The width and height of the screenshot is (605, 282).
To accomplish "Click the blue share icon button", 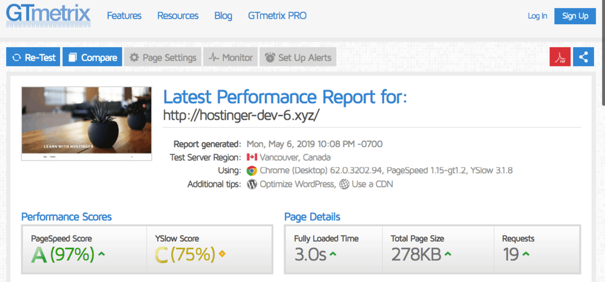I will pos(583,57).
